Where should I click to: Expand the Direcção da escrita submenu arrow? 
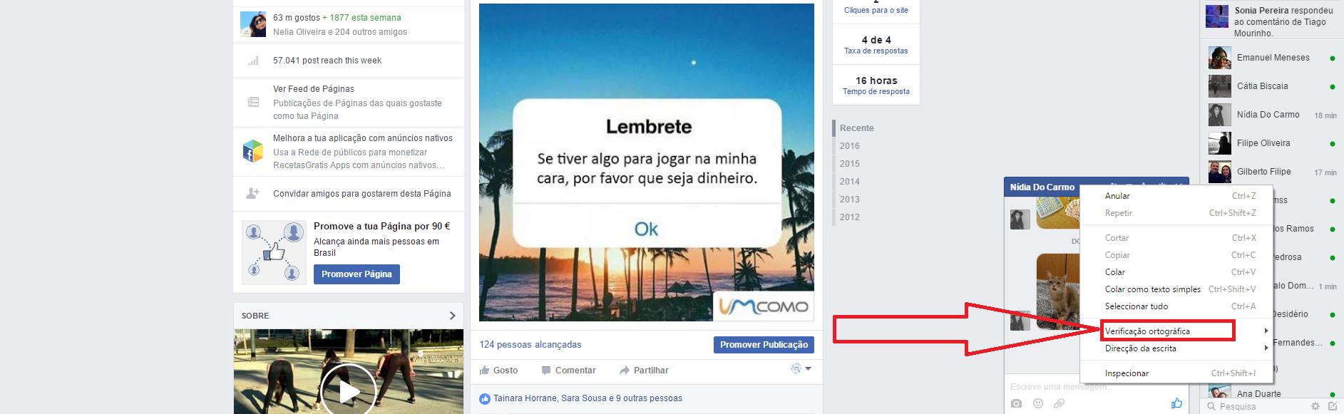(1266, 348)
